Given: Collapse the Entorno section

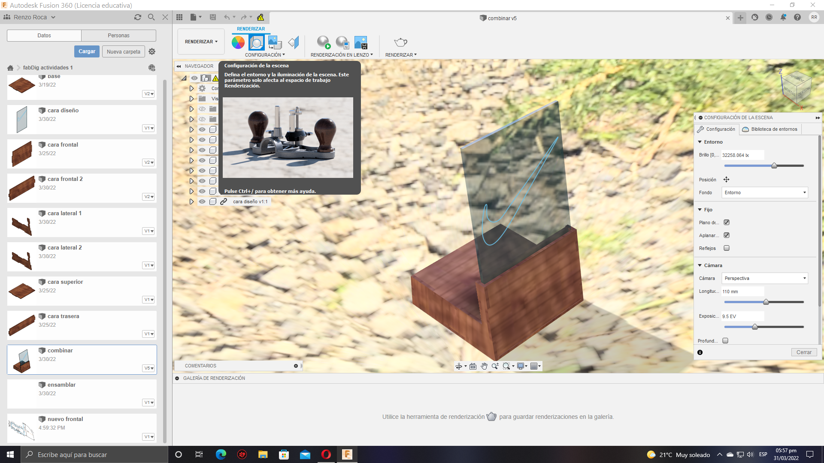Looking at the screenshot, I should (x=700, y=142).
